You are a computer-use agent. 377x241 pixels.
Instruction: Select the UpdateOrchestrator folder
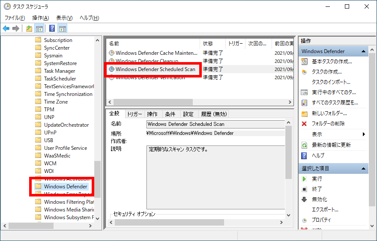(x=66, y=125)
